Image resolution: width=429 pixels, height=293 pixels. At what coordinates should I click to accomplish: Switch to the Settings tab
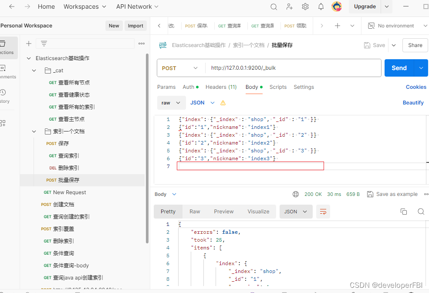coord(304,87)
